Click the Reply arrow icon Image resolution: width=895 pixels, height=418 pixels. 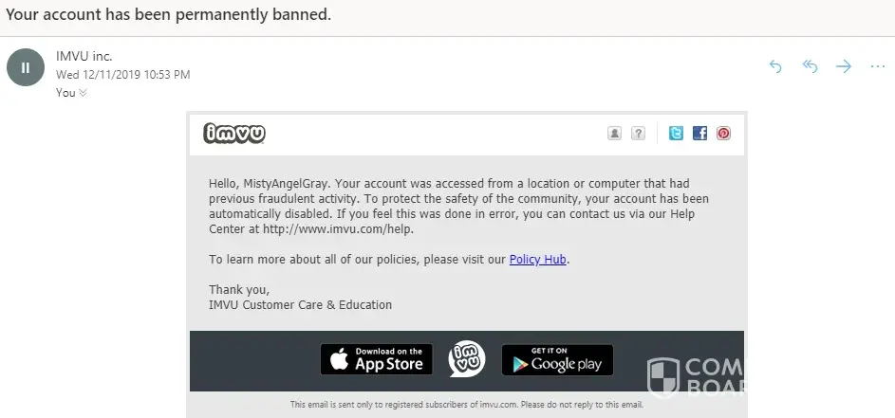point(775,66)
